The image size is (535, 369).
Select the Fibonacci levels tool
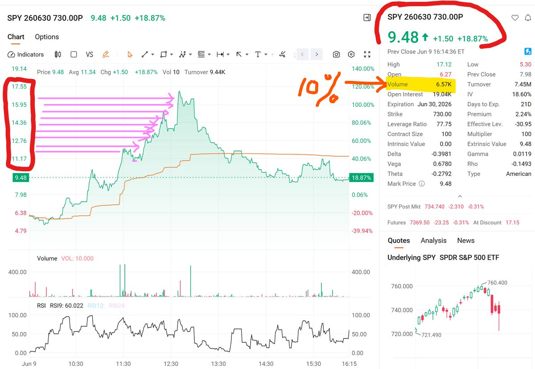[201, 54]
